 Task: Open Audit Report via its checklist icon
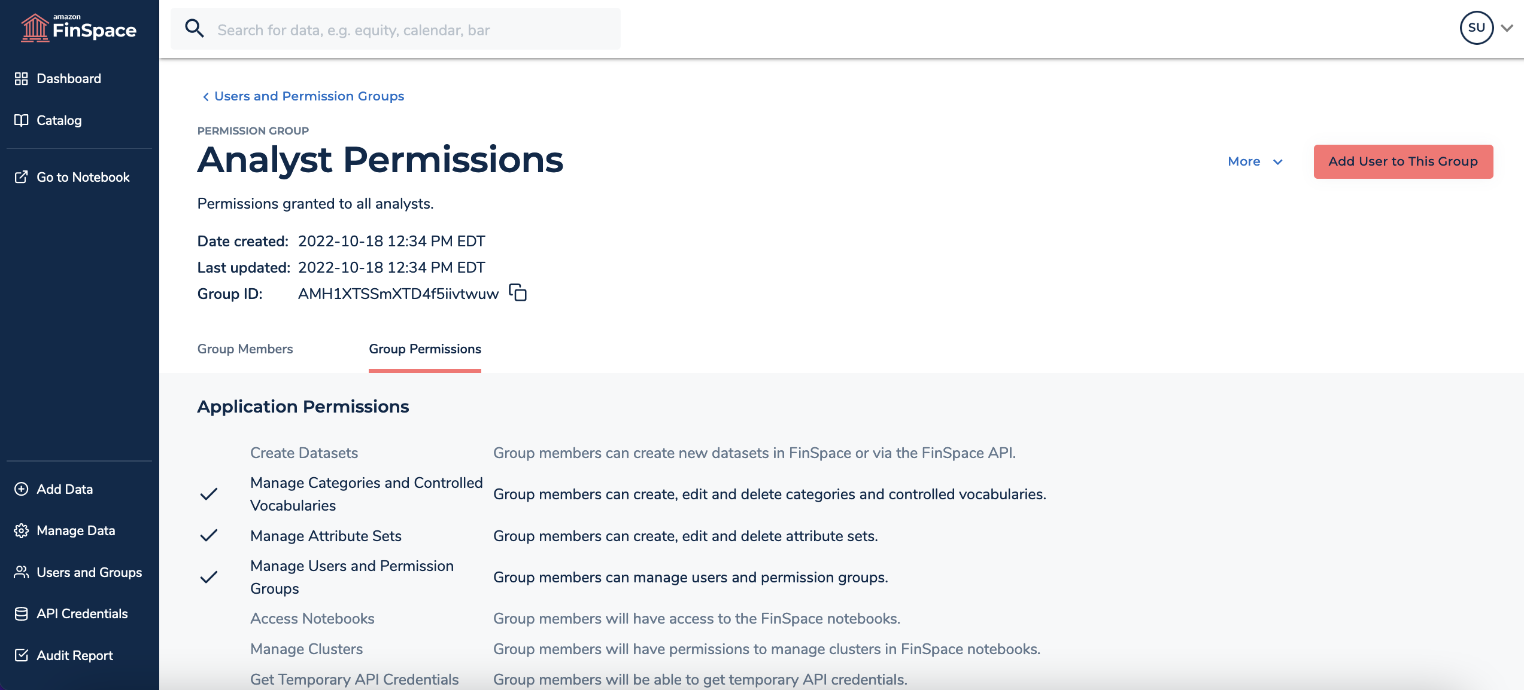click(x=21, y=655)
